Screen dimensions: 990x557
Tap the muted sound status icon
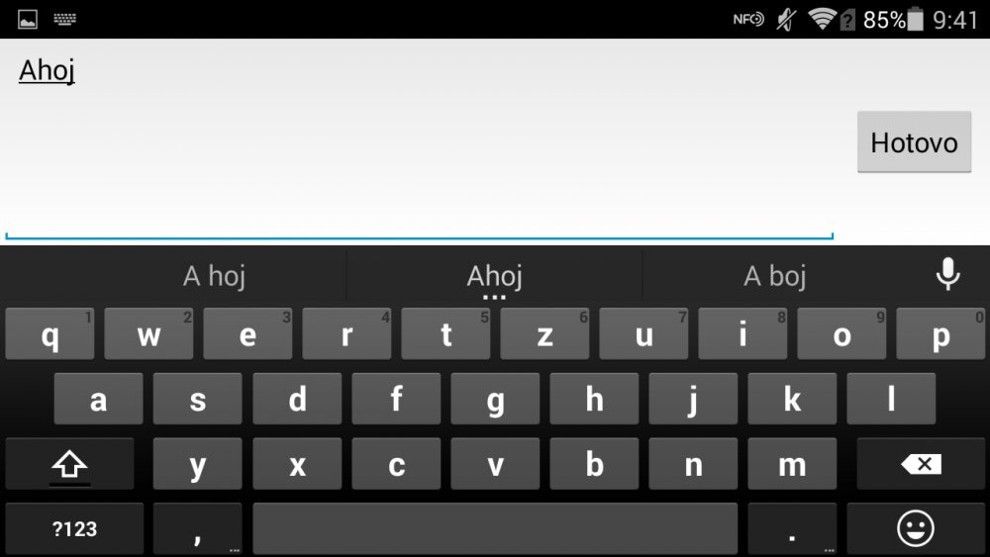click(786, 20)
